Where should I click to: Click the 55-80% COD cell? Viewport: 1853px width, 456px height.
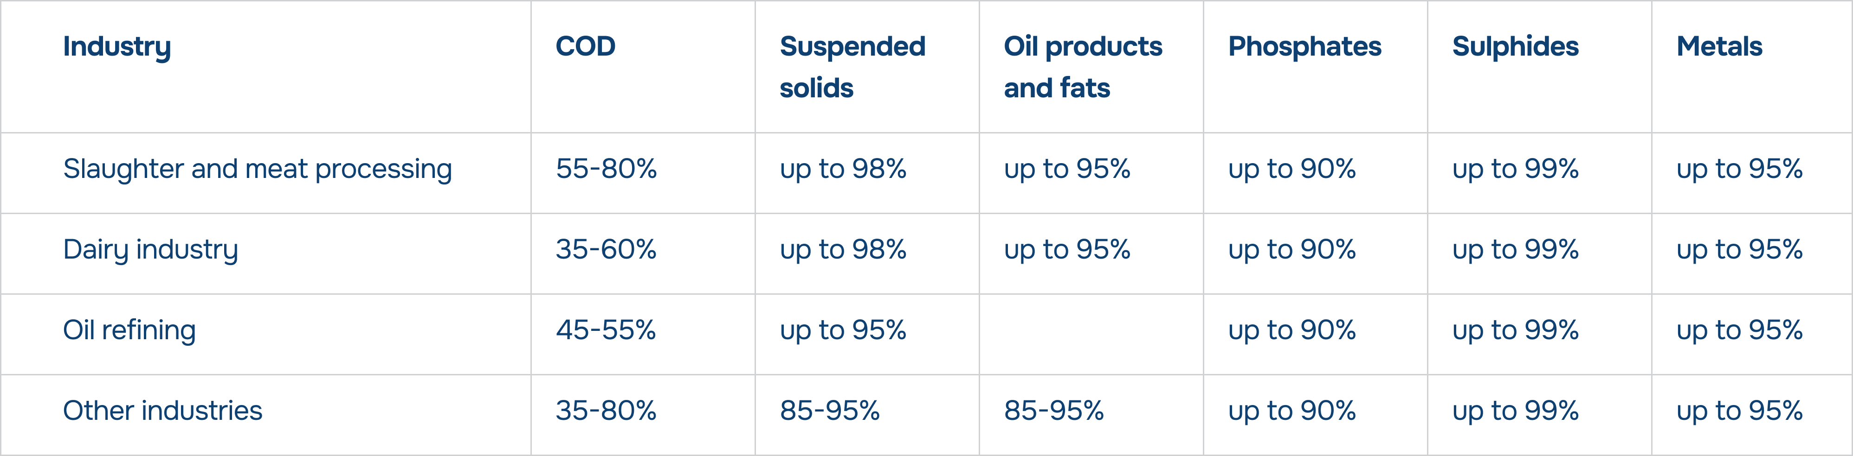pyautogui.click(x=606, y=170)
